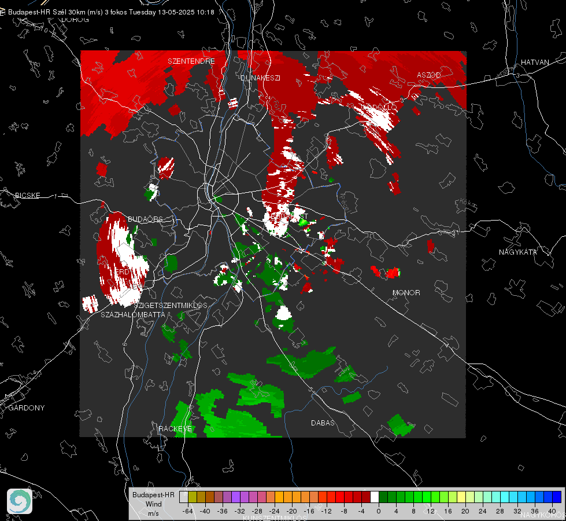Click the swirl logo icon at bottom-left

20,501
